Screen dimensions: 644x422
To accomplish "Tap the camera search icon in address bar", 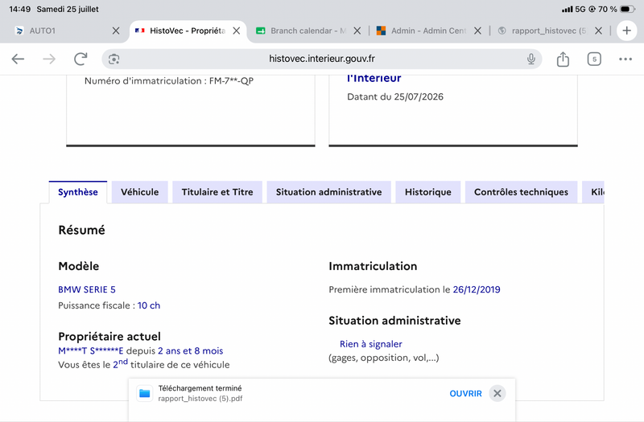I will (114, 59).
